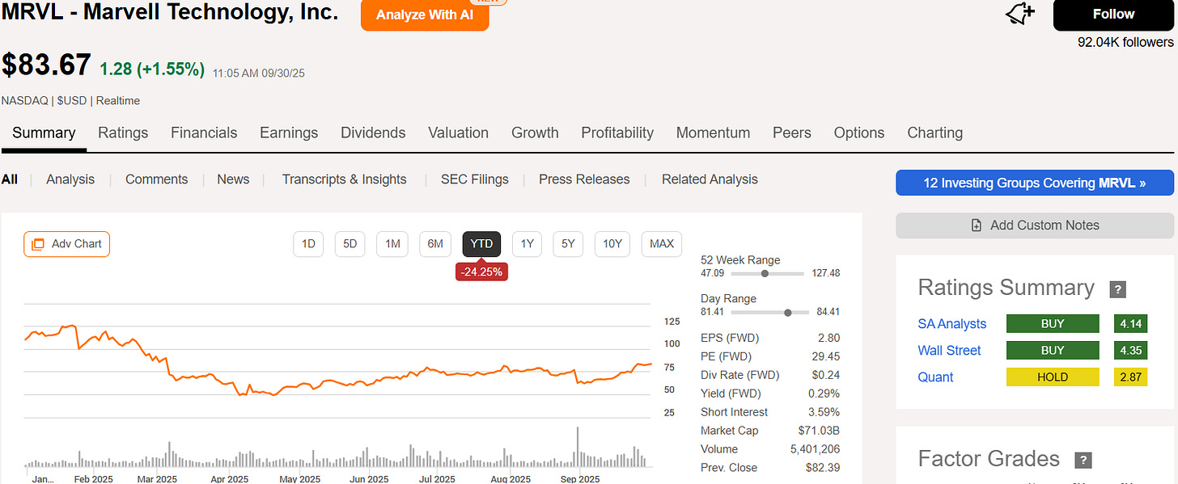This screenshot has height=484, width=1178.
Task: Open 12 Investing Groups Covering MRVL
Action: tap(1035, 183)
